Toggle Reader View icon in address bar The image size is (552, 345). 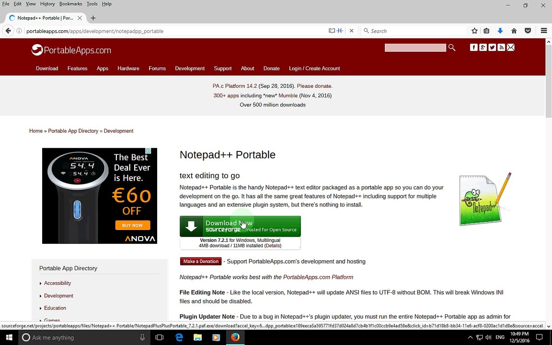tap(332, 31)
